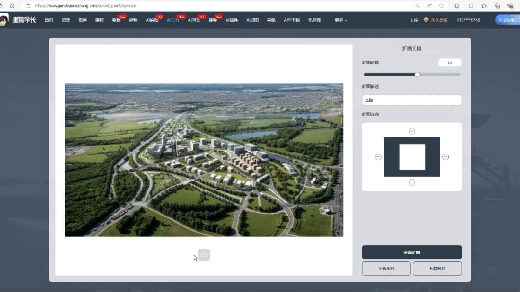Click the browser address bar URL
Screen dimensions: 520x292
click(x=85, y=6)
